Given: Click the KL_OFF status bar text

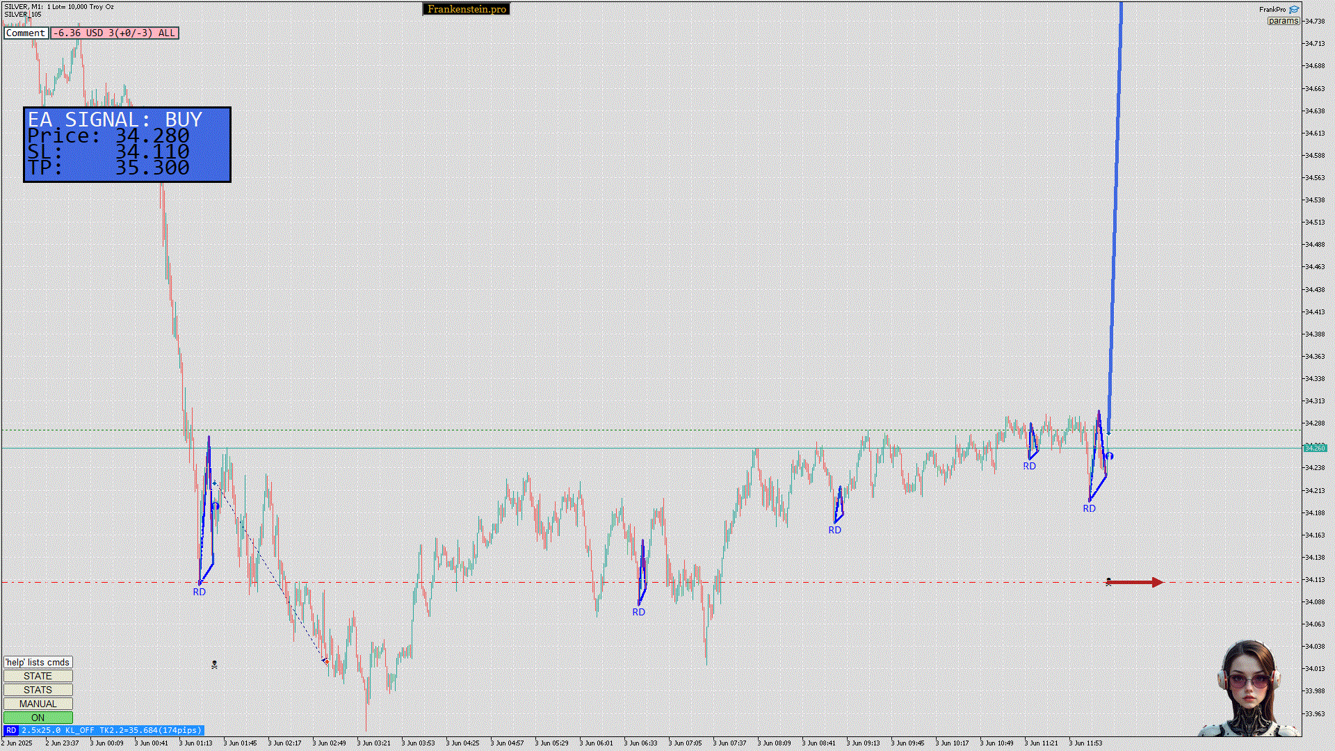Looking at the screenshot, I should tap(79, 730).
